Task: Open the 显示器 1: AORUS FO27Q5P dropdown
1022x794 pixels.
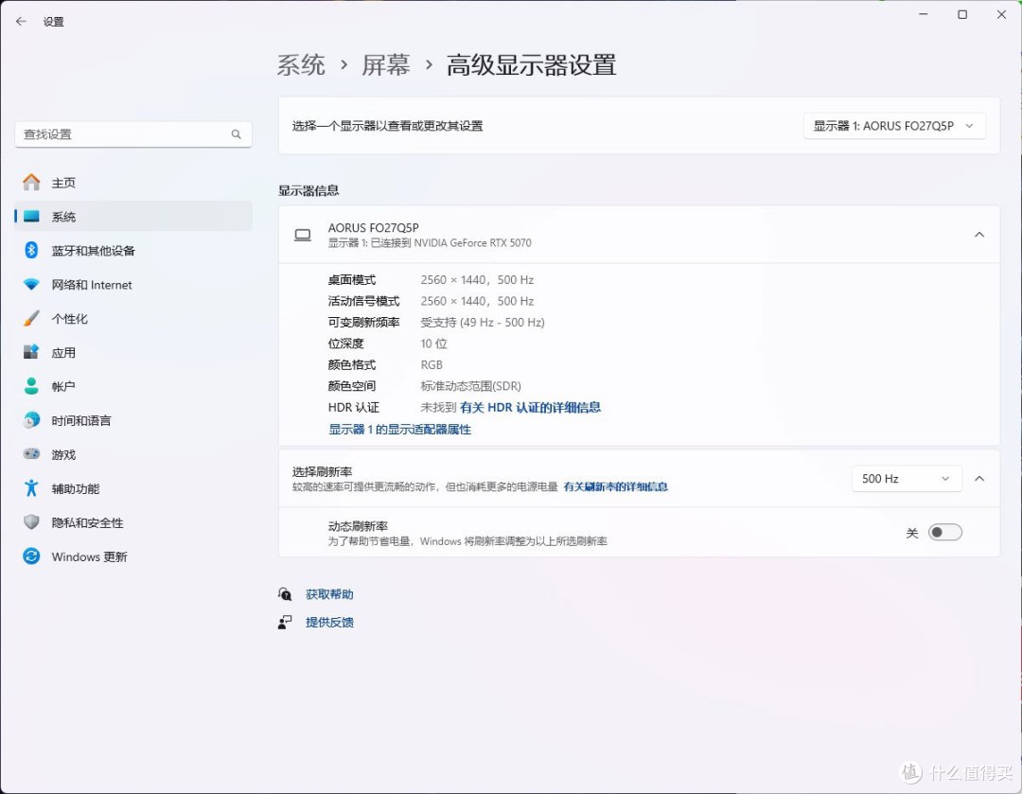Action: coord(894,126)
